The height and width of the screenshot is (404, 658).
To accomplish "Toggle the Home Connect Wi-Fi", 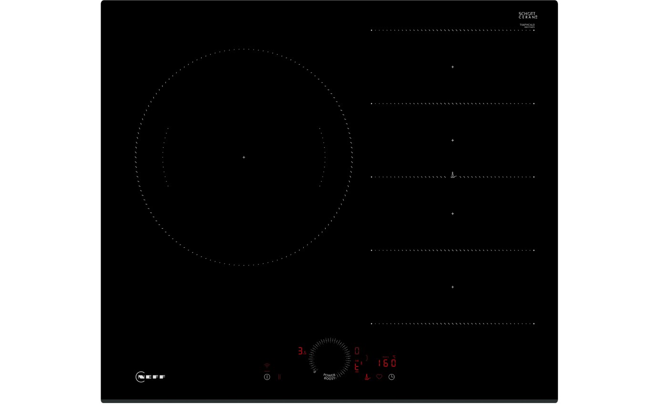I will pos(267,365).
